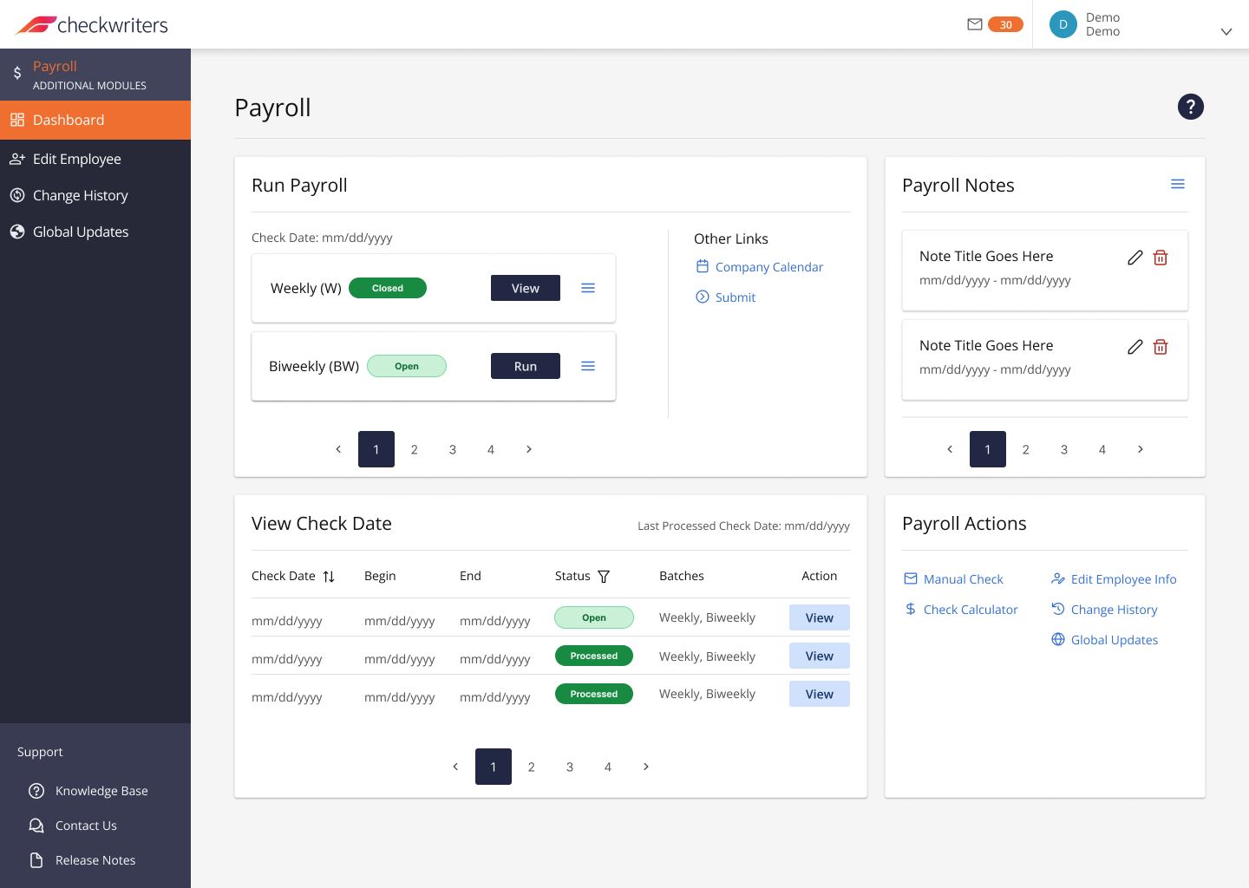
Task: Expand the Demo user account dropdown
Action: (1226, 31)
